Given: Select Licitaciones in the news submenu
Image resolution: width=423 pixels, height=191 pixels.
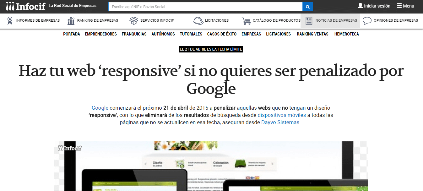Looking at the screenshot, I should click(279, 34).
